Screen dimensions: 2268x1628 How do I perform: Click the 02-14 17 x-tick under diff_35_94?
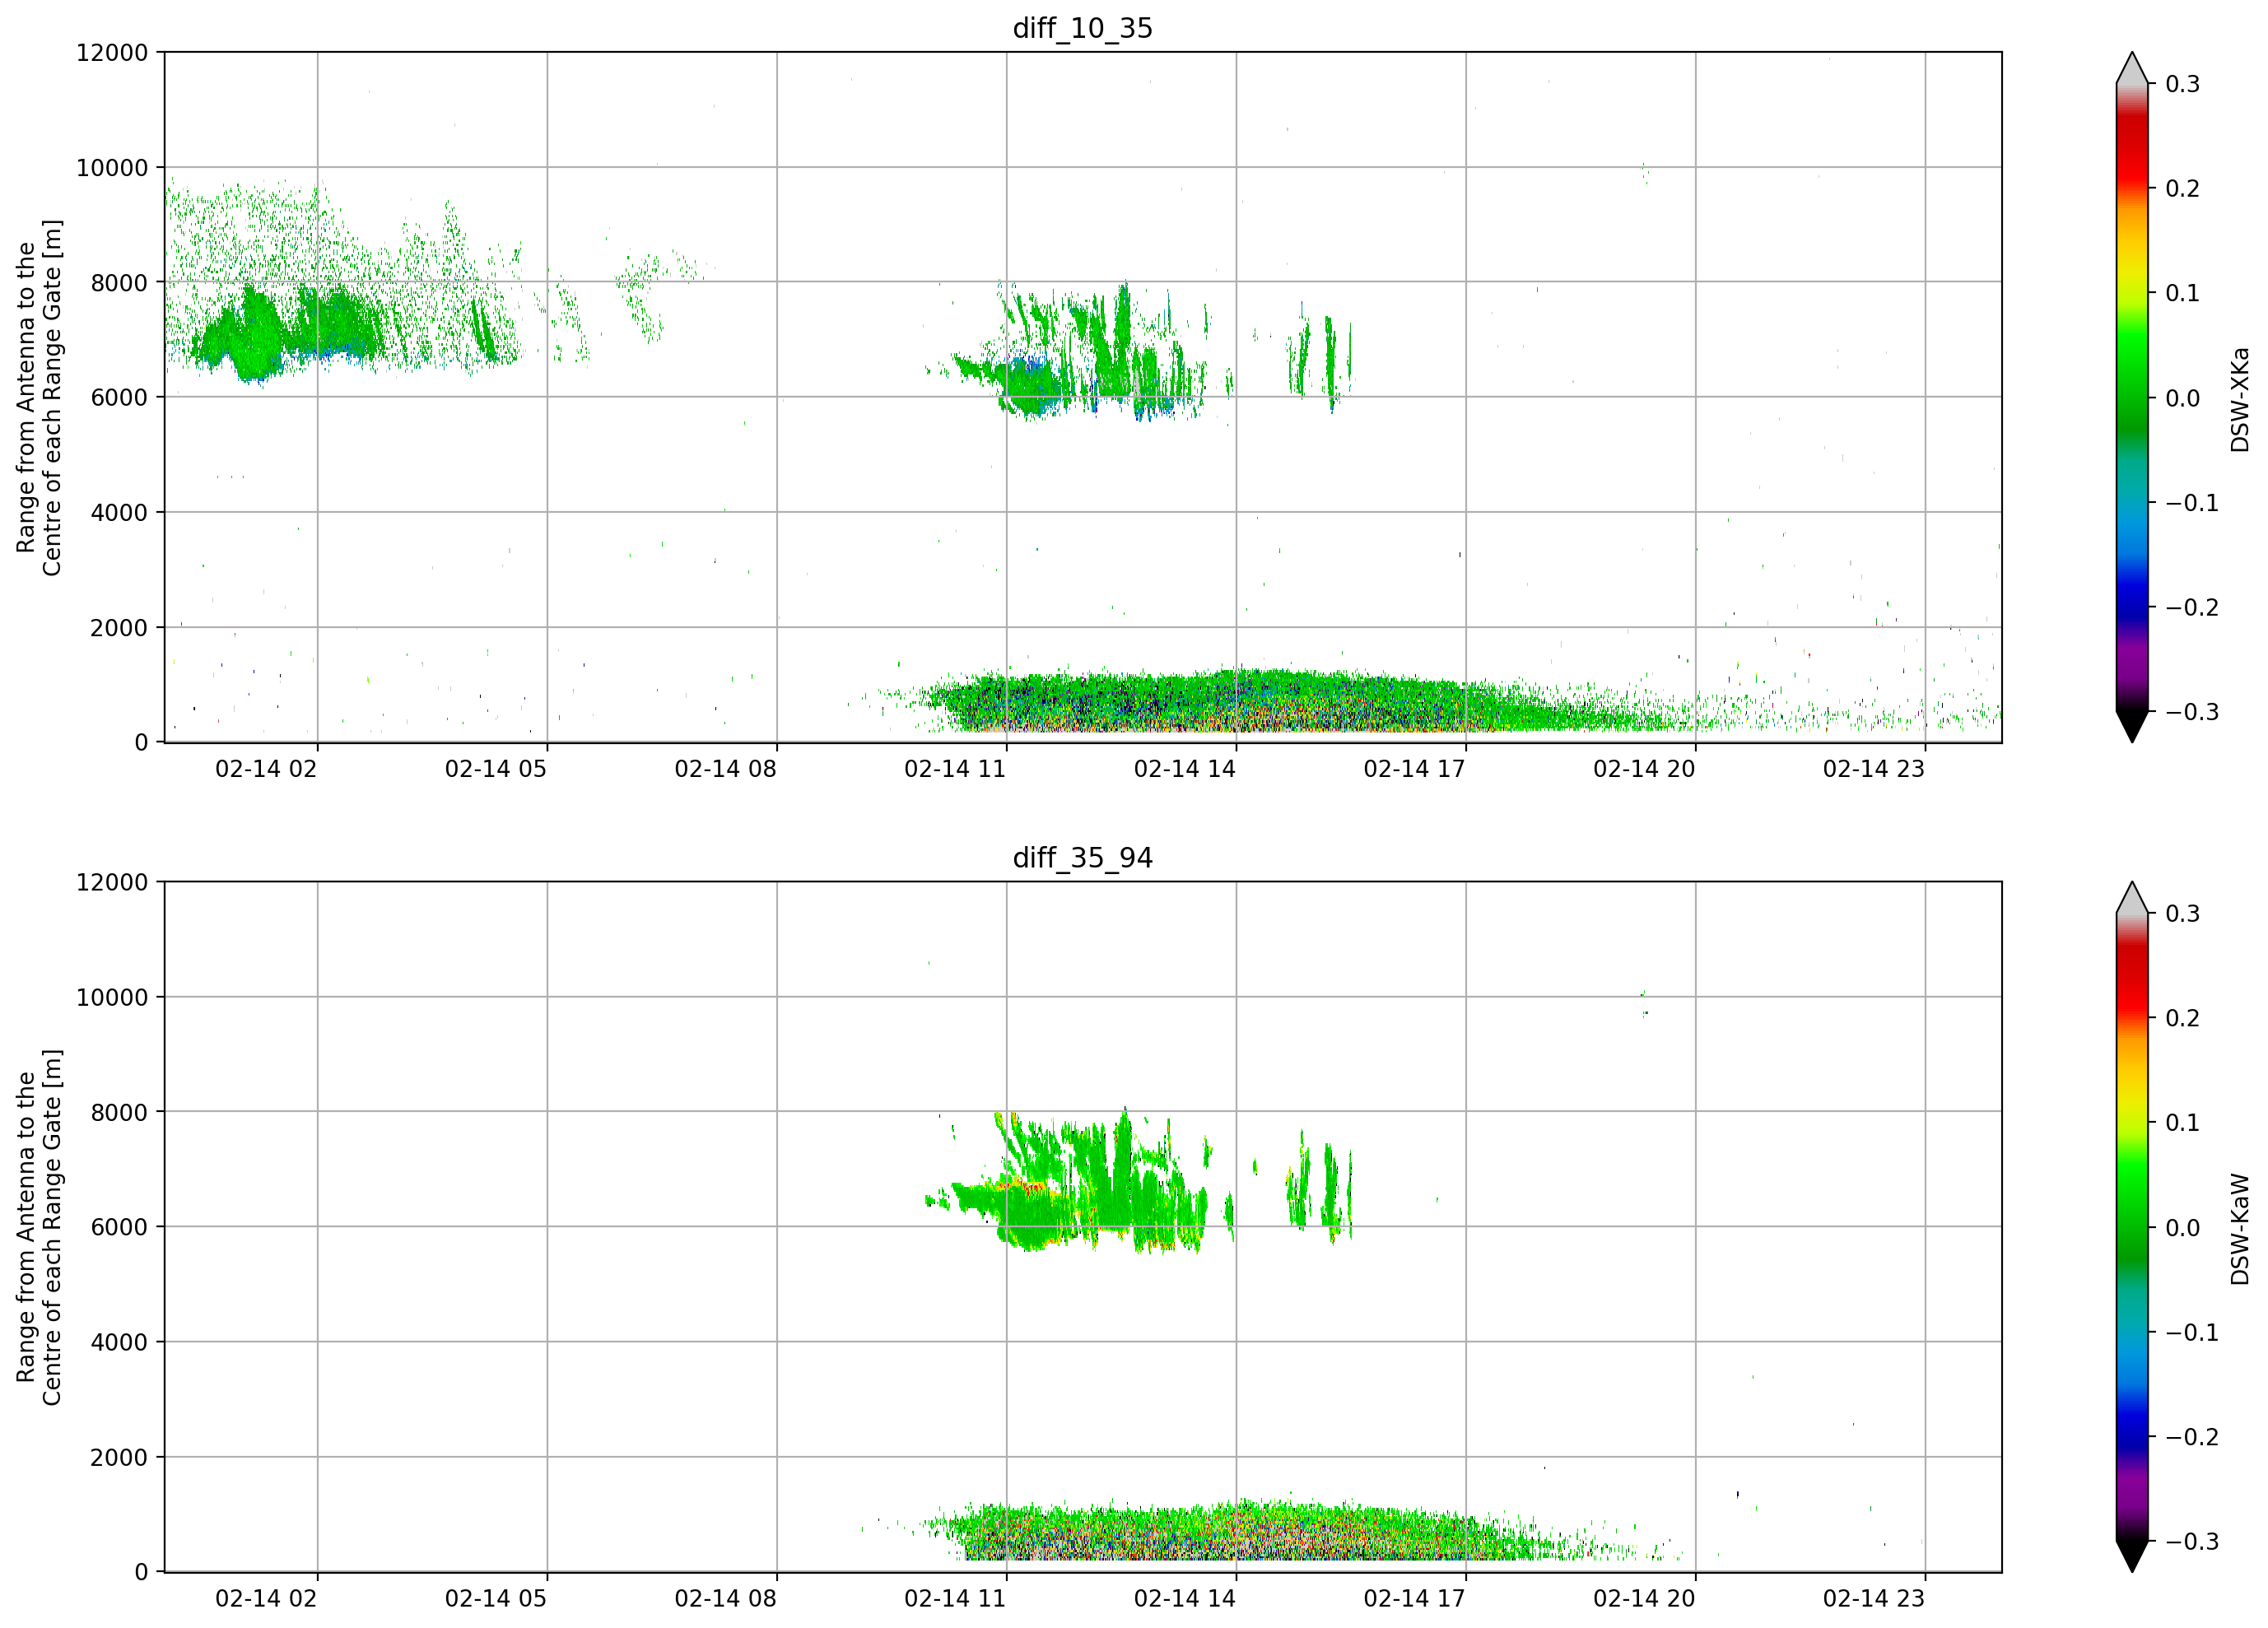1414,1599
